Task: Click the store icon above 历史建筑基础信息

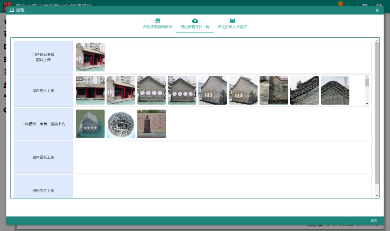Action: pyautogui.click(x=157, y=21)
